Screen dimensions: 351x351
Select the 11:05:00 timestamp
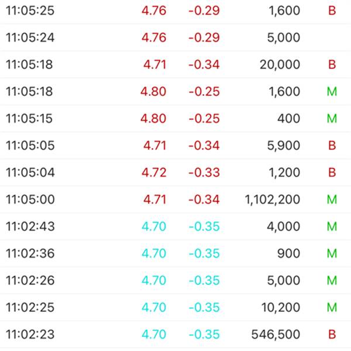click(30, 199)
